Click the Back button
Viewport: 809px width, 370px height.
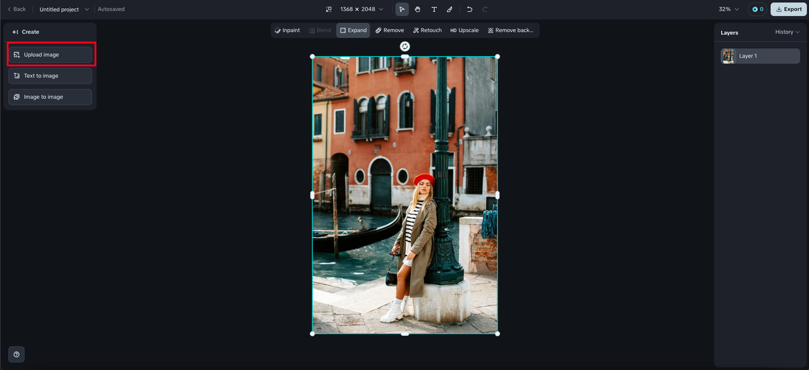point(16,9)
